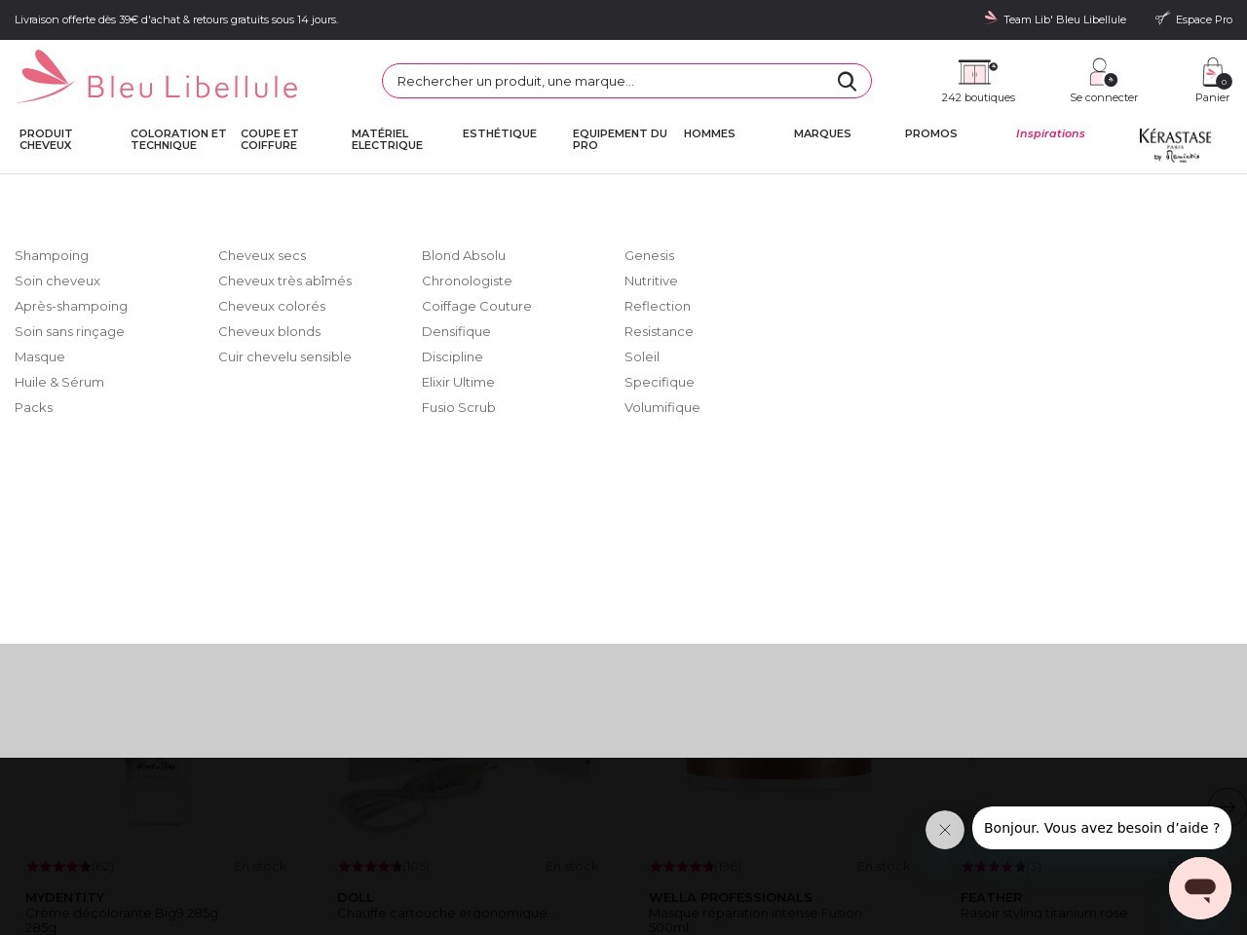1247x935 pixels.
Task: Click Espace Pro link
Action: click(1204, 19)
